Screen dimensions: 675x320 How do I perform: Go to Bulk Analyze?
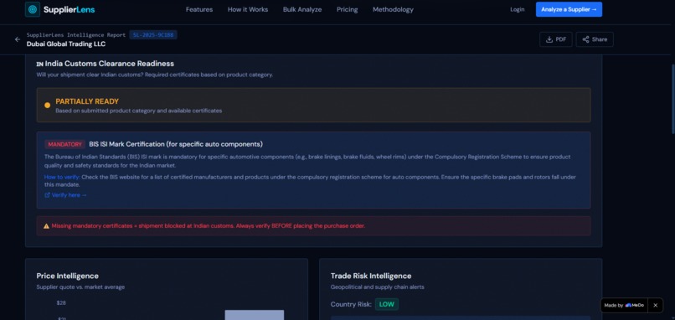coord(302,9)
